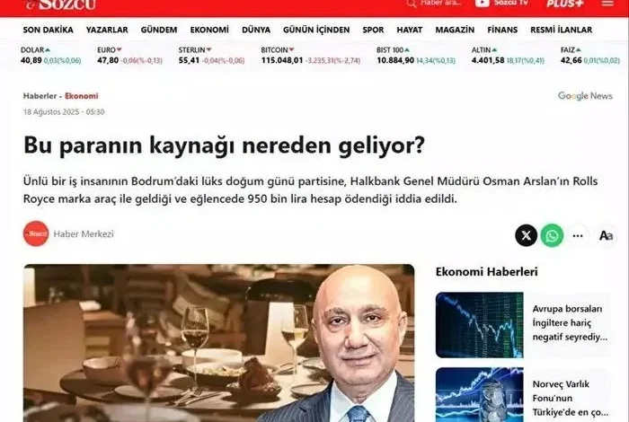Click the Sözcü Haber Merkezi avatar
This screenshot has height=422, width=629.
[36, 233]
